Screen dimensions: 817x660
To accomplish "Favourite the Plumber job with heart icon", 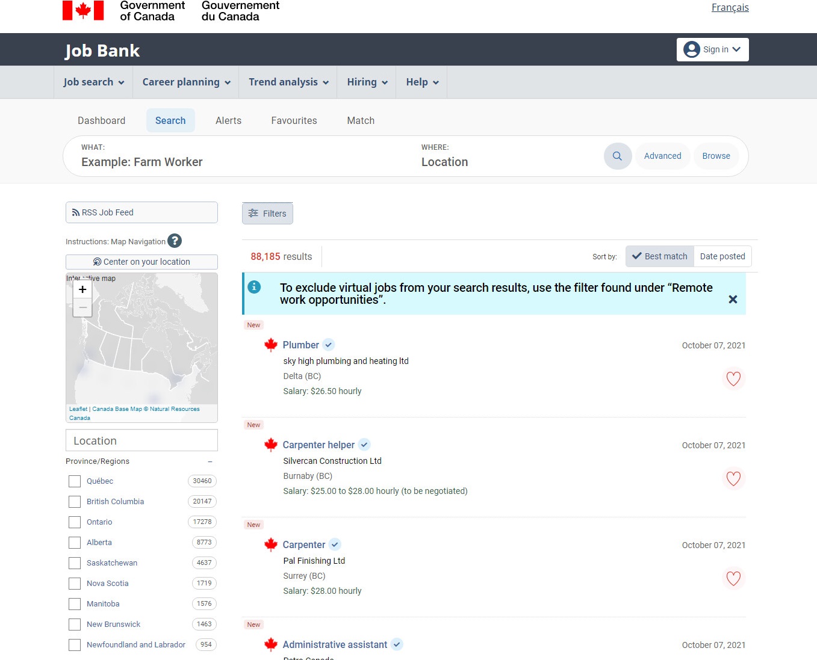I will point(733,378).
